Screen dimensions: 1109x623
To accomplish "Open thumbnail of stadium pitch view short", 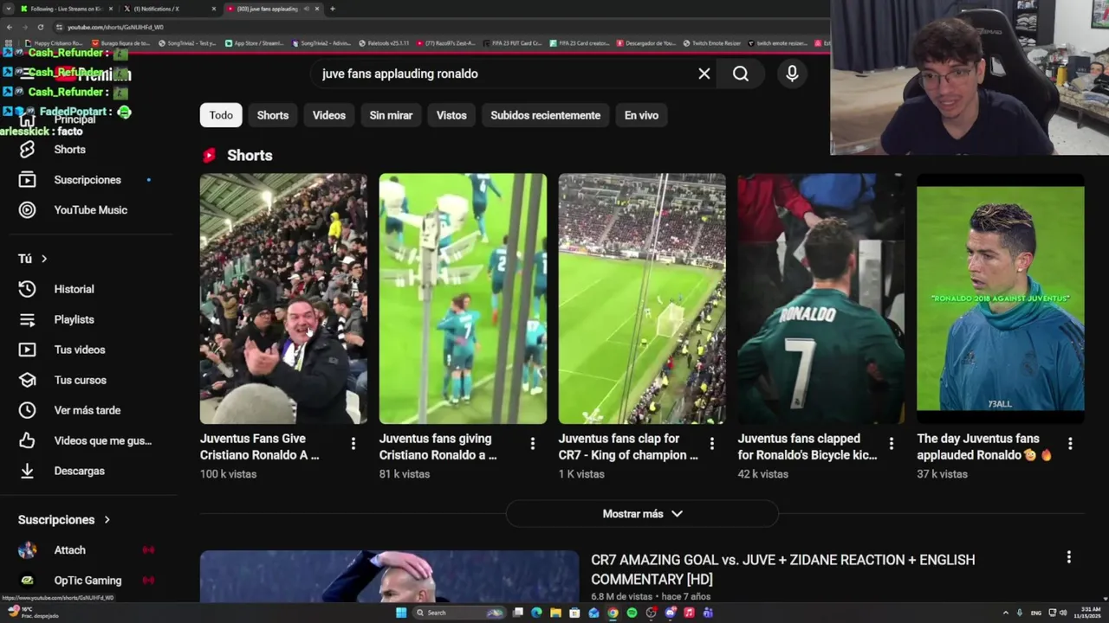I will (x=642, y=299).
